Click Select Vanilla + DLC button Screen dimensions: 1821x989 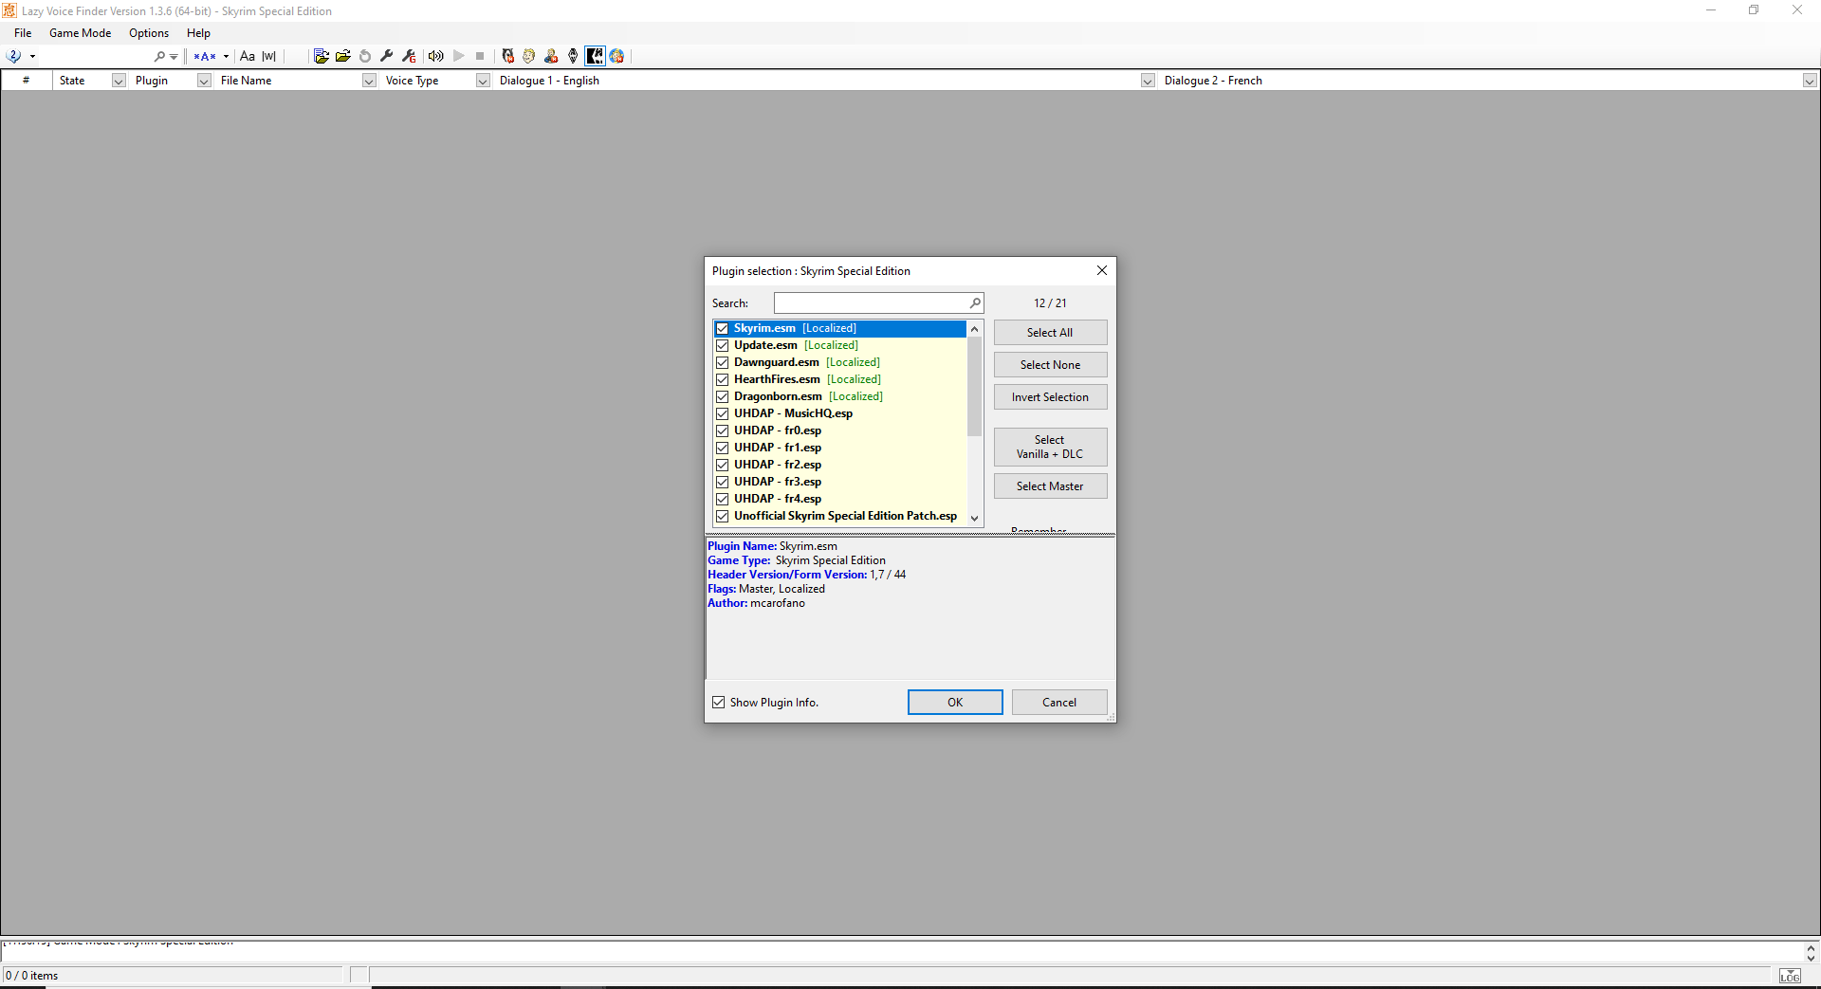click(1050, 447)
